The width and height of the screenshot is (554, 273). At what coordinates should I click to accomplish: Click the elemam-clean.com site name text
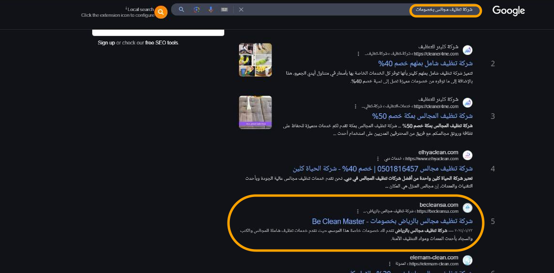434,257
